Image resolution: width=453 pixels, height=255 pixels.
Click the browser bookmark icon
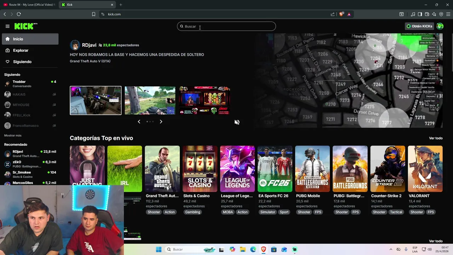pos(93,14)
